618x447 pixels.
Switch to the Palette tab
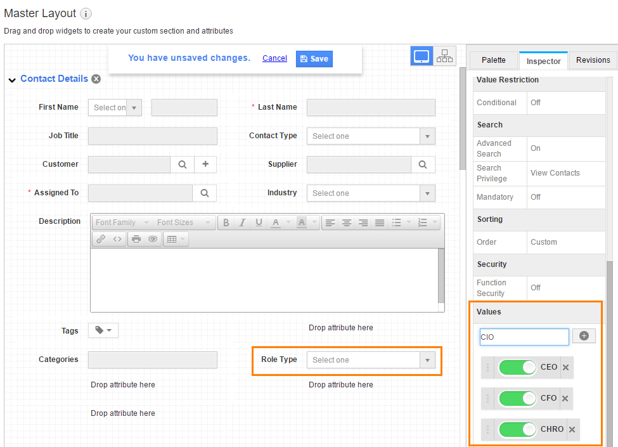493,60
